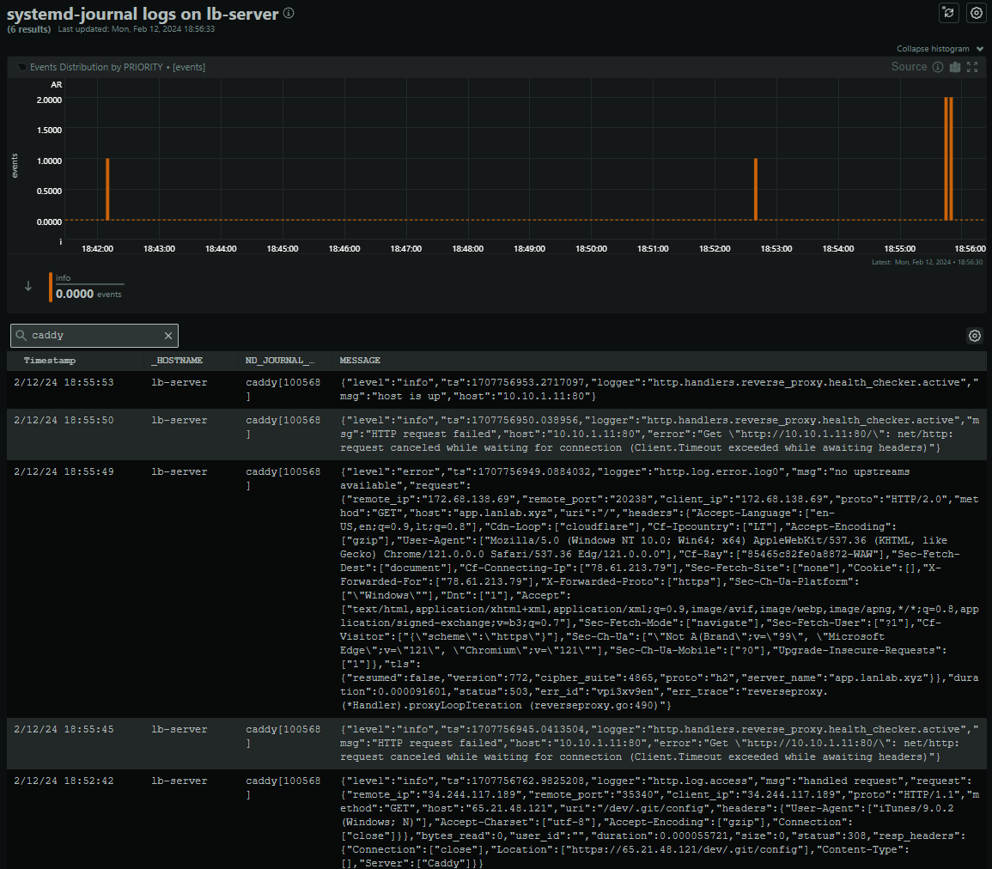The width and height of the screenshot is (992, 869).
Task: Click the histogram bar near 18:52:40
Action: [x=755, y=190]
